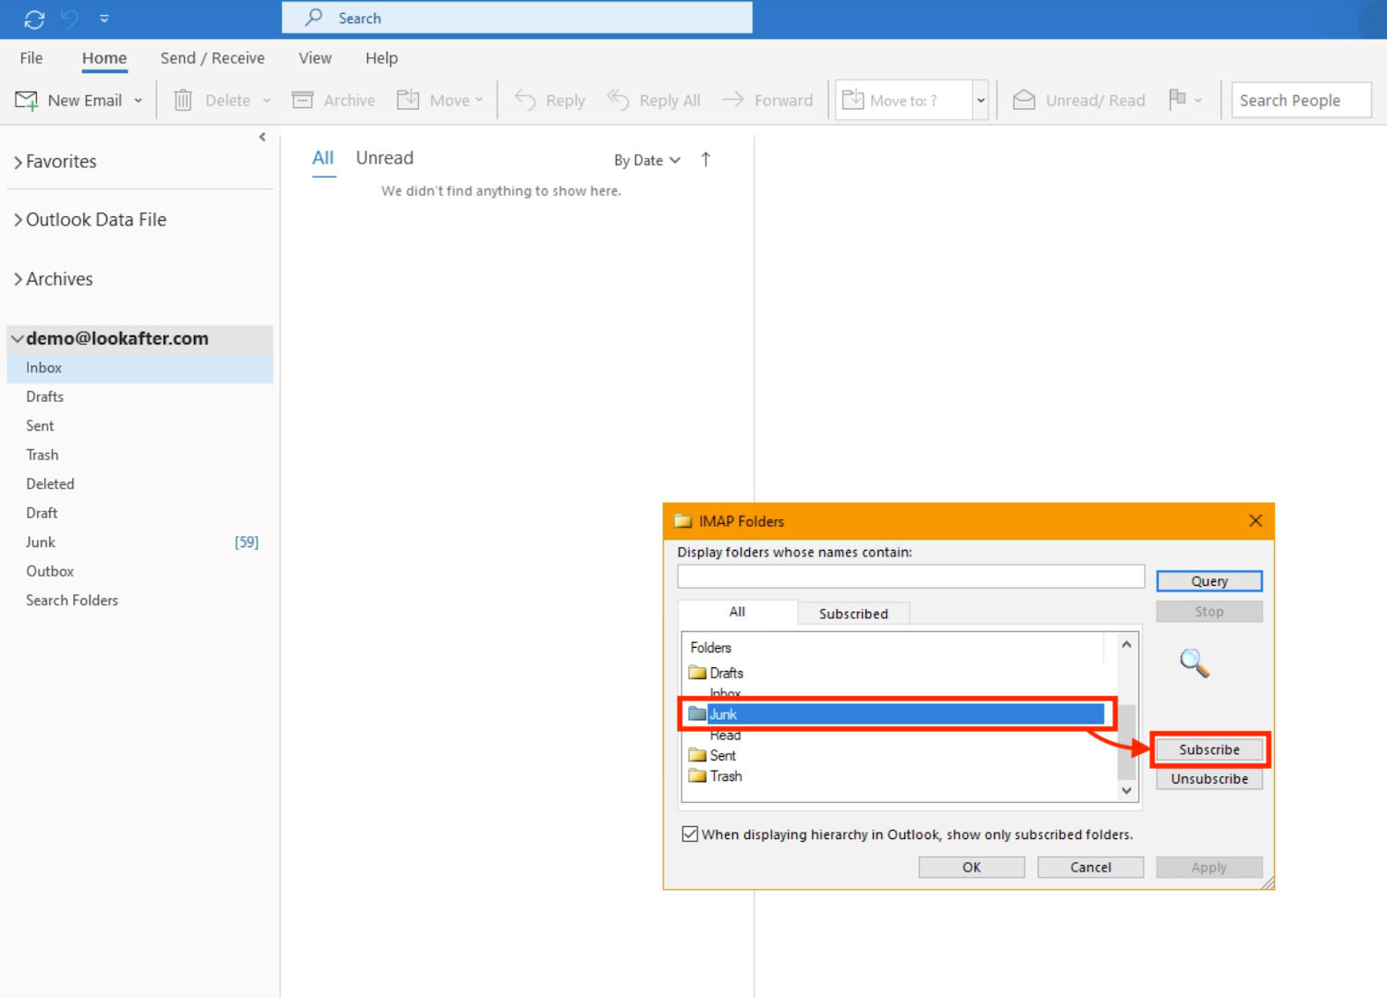1387x998 pixels.
Task: Reverse sort order with the up arrow
Action: [x=706, y=160]
